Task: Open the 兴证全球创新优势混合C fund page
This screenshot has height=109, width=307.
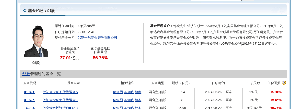Action: (x=60, y=100)
